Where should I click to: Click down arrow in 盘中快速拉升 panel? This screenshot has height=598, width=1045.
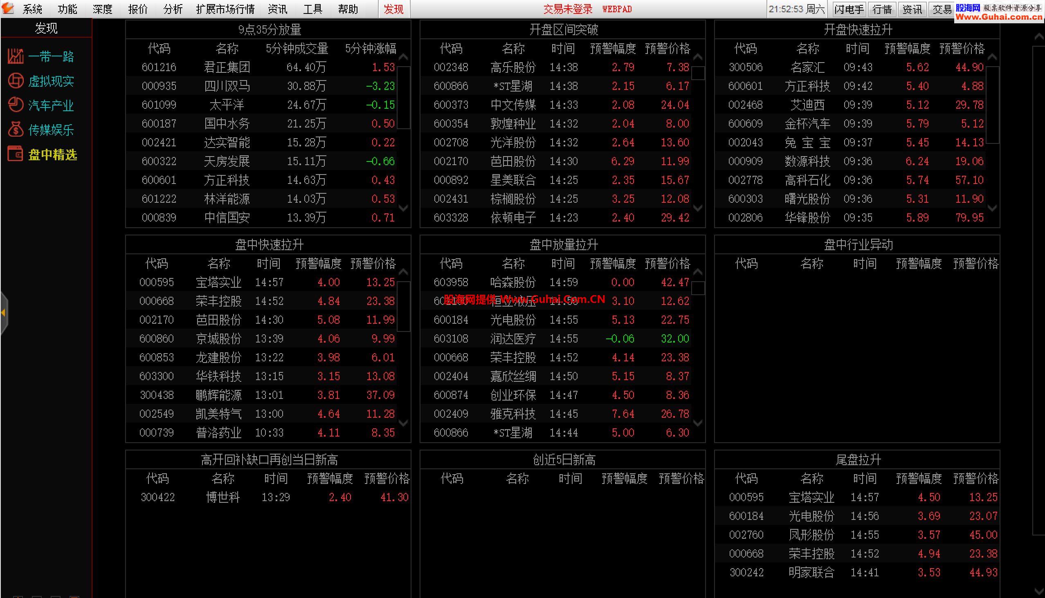tap(404, 423)
